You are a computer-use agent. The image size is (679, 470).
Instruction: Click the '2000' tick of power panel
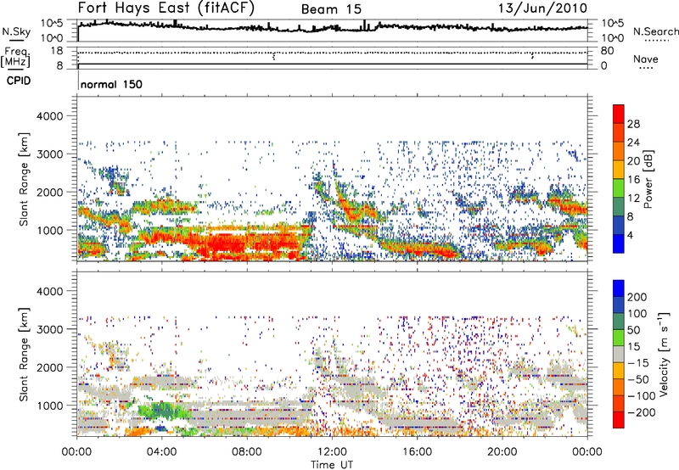click(x=49, y=192)
